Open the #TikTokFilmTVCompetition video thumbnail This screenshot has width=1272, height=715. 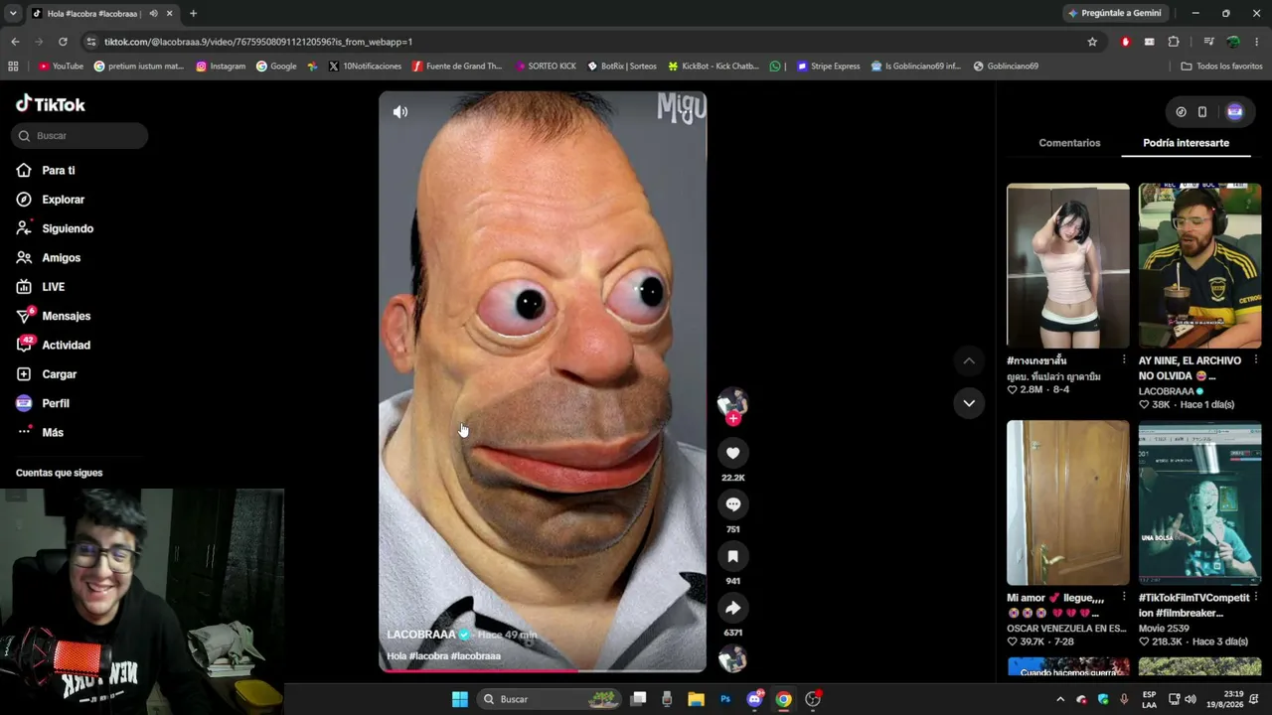pyautogui.click(x=1199, y=502)
